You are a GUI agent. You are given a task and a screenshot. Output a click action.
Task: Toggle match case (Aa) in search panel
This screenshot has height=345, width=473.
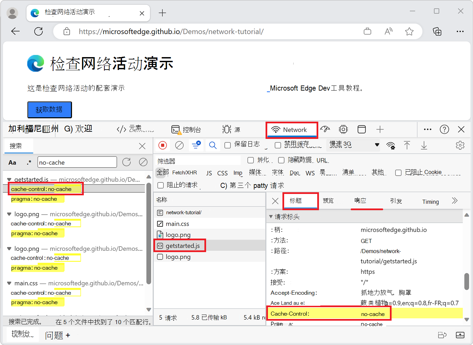click(x=12, y=162)
